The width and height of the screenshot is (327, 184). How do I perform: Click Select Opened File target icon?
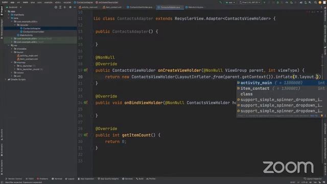(x=56, y=7)
